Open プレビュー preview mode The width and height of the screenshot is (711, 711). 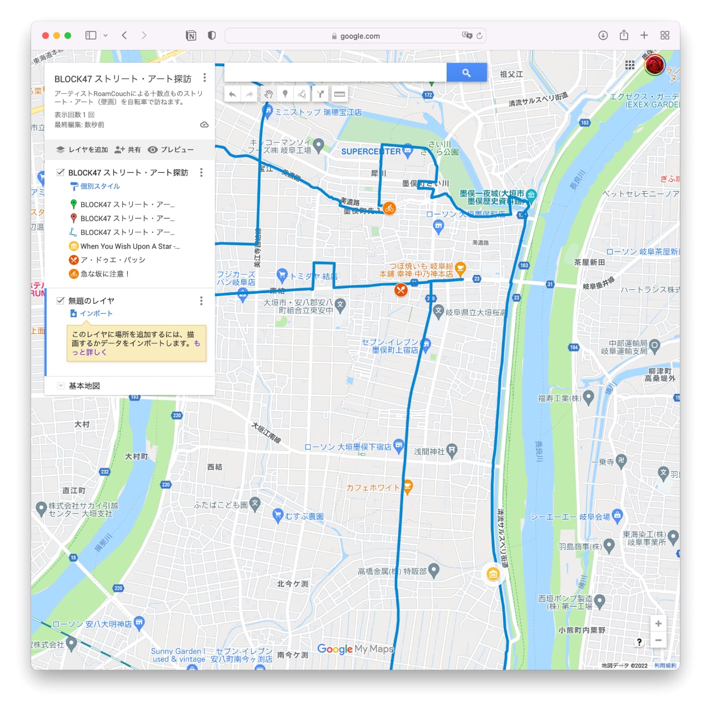point(171,149)
